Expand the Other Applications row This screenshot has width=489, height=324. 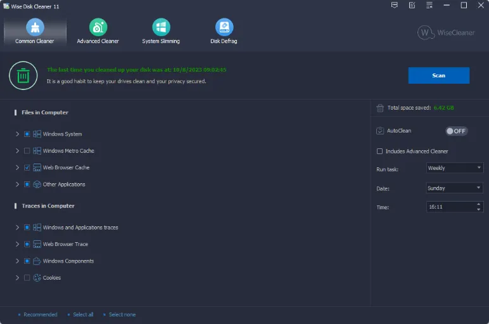17,184
